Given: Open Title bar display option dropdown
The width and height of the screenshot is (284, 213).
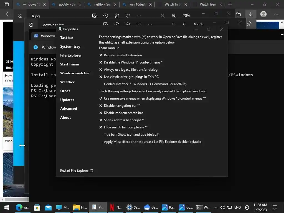Looking at the screenshot, I should point(132,135).
